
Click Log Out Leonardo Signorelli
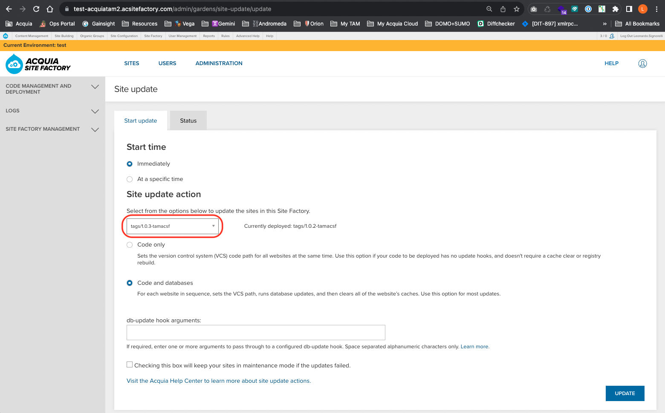pyautogui.click(x=641, y=36)
